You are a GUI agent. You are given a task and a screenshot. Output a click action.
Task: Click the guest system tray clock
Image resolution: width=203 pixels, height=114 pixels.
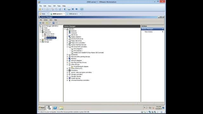click(x=159, y=108)
